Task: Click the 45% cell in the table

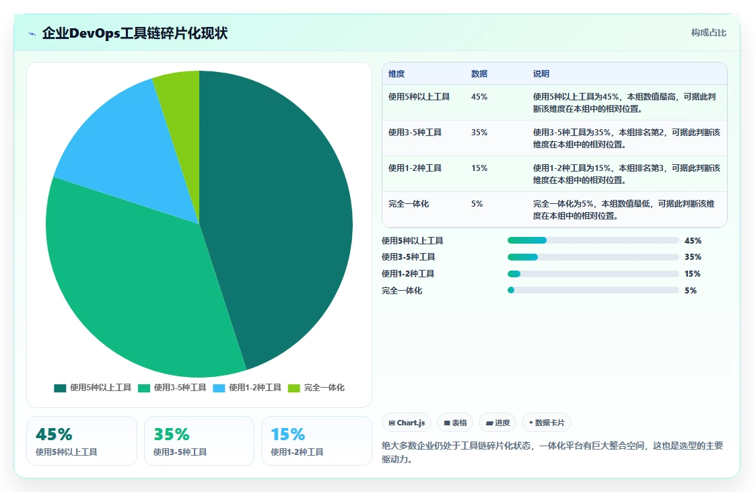Action: click(x=479, y=97)
